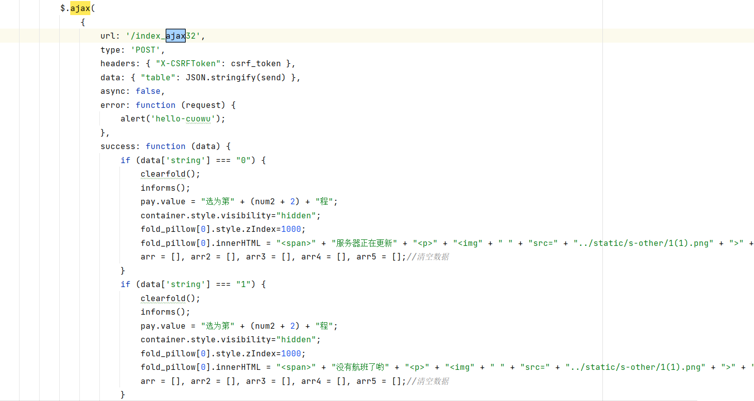The width and height of the screenshot is (754, 401).
Task: Click the request parameter of the error function
Action: (203, 105)
